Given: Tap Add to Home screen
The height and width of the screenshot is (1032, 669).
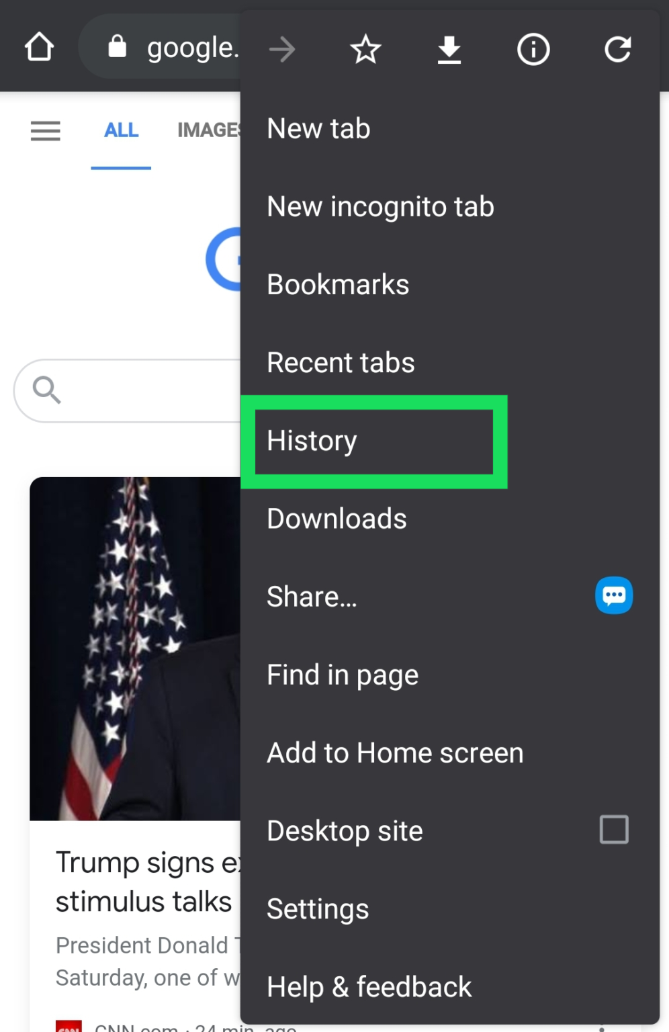Looking at the screenshot, I should (395, 752).
